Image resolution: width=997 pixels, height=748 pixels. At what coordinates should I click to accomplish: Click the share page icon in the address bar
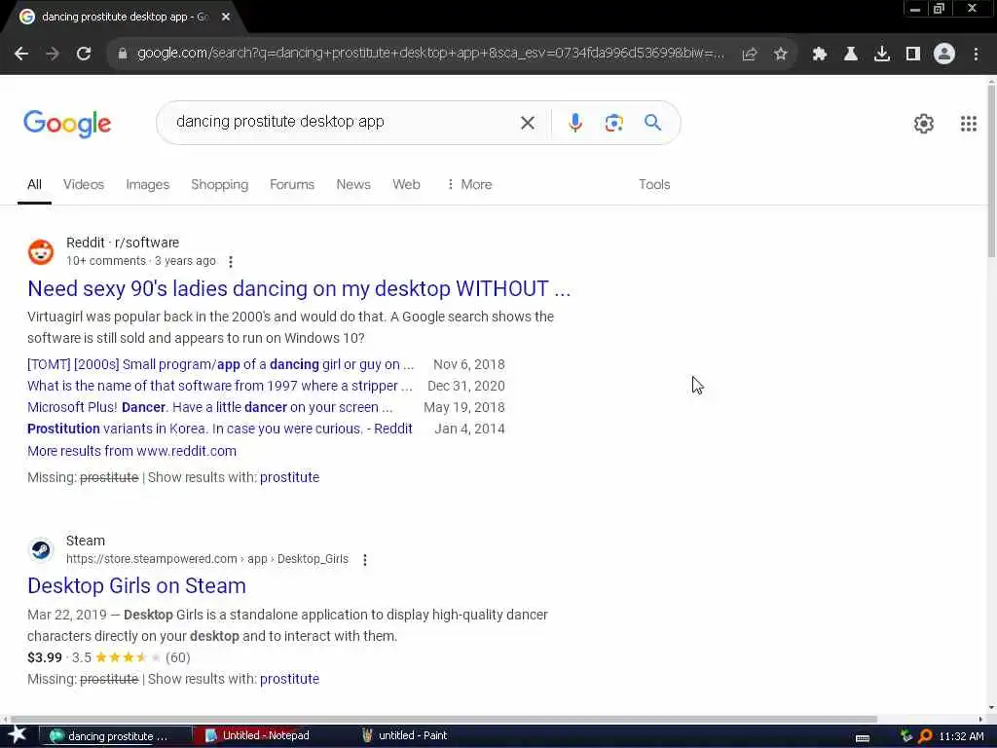750,55
